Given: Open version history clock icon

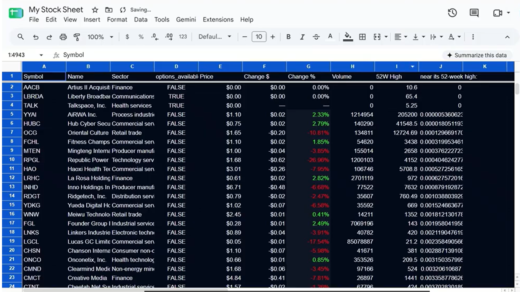Looking at the screenshot, I should [x=452, y=13].
